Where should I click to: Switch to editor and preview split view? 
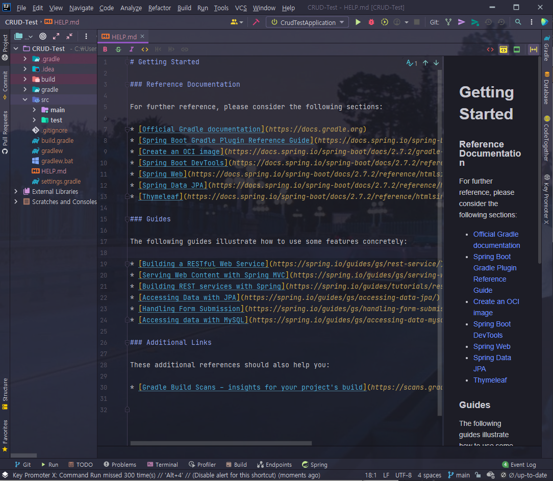pyautogui.click(x=504, y=49)
